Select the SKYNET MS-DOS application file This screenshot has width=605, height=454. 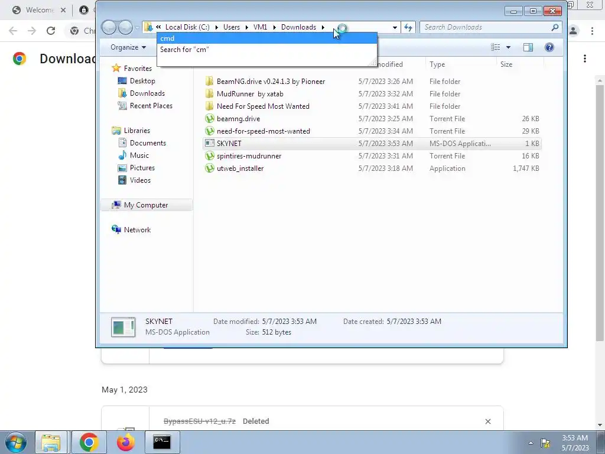[372, 143]
